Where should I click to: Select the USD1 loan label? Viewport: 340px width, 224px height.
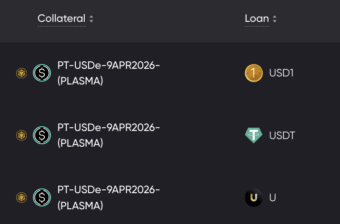tap(281, 74)
